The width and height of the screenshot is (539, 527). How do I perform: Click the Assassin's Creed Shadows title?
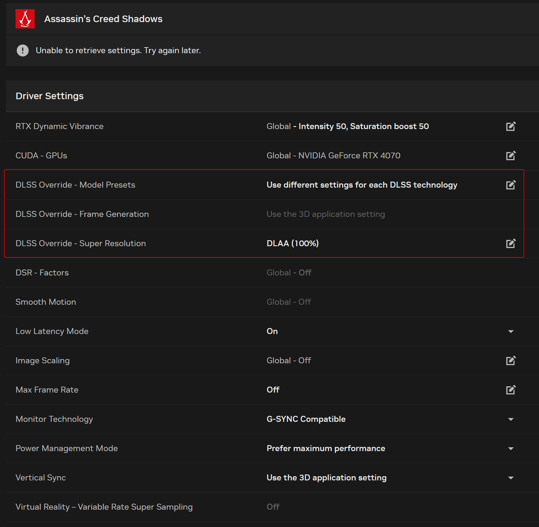click(103, 19)
